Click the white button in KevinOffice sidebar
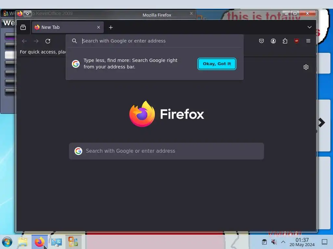Image resolution: width=333 pixels, height=249 pixels. pyautogui.click(x=10, y=55)
